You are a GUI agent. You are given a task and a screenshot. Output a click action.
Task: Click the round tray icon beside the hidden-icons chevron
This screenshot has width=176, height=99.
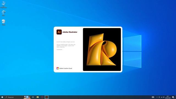[x=159, y=97]
